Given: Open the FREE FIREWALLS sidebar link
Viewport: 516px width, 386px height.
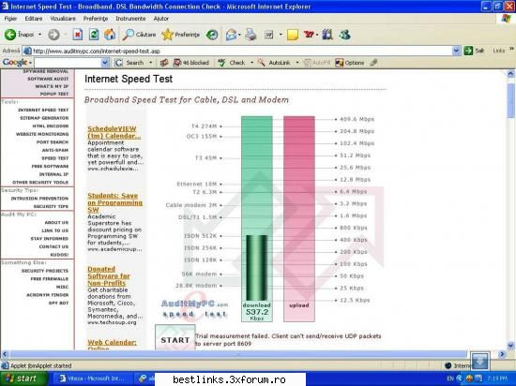Looking at the screenshot, I should 50,279.
